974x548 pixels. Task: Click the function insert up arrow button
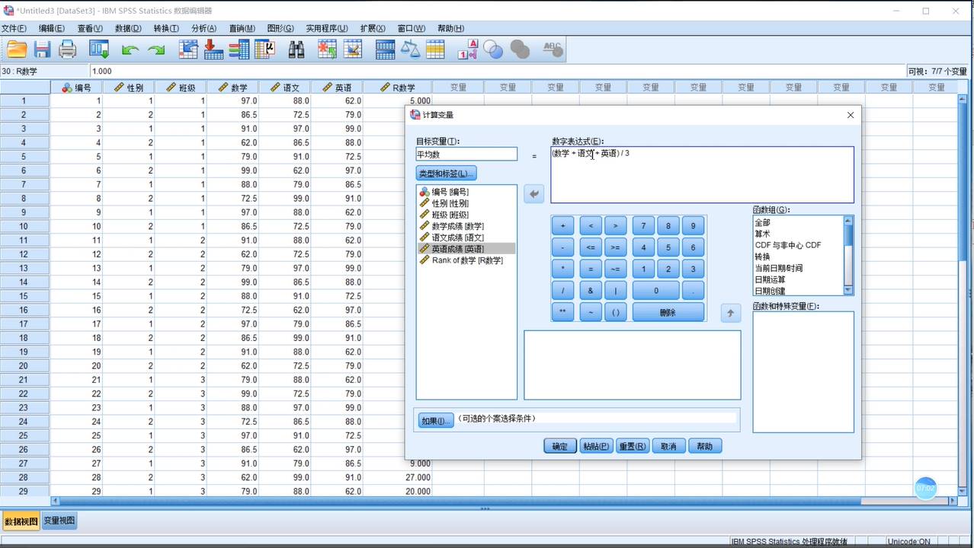click(730, 313)
